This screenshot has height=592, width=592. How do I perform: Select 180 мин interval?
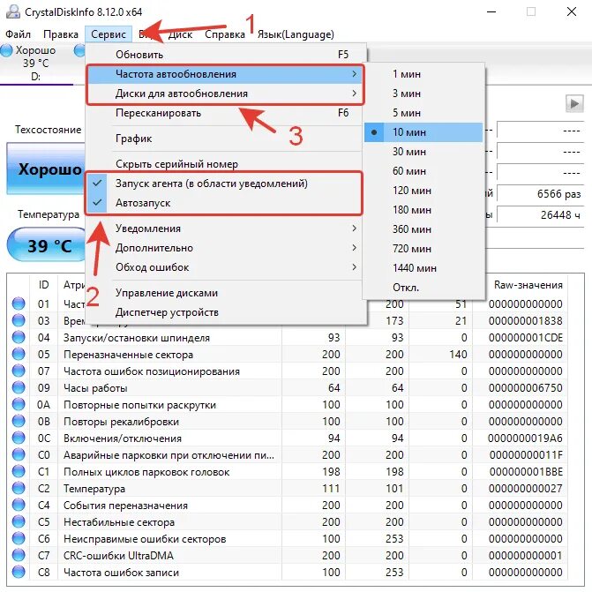(423, 210)
